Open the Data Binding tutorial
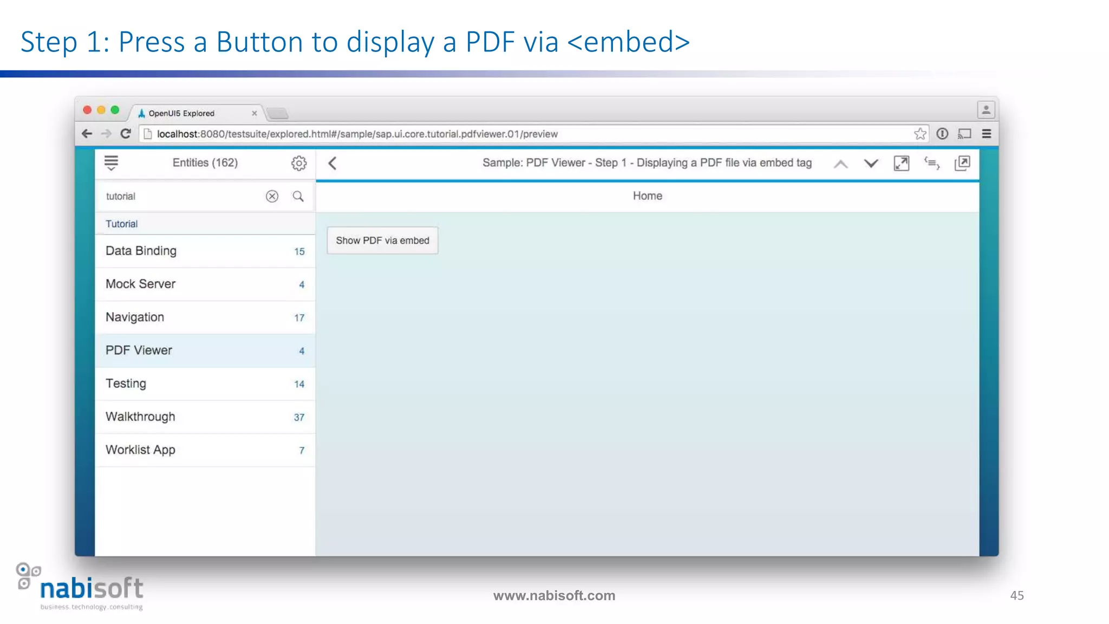1109x624 pixels. coord(205,251)
